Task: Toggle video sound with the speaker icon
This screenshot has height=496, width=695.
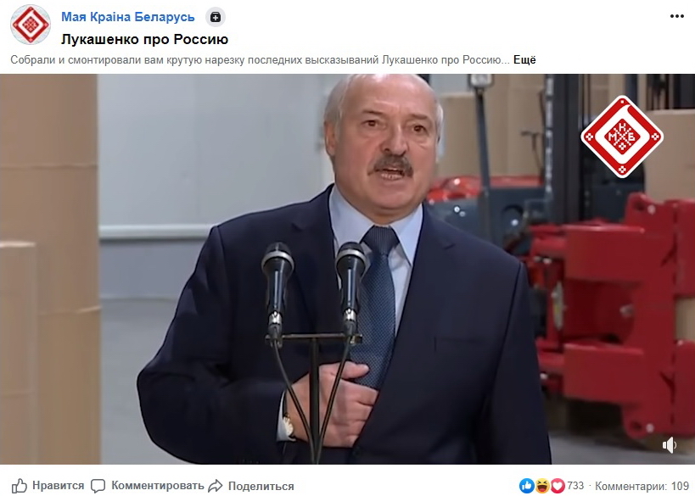Action: click(670, 444)
